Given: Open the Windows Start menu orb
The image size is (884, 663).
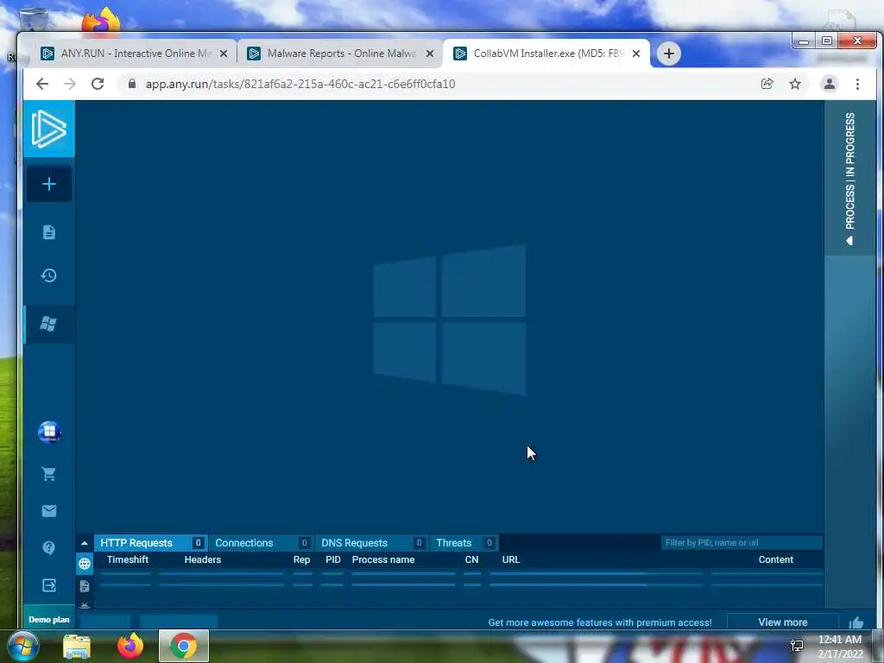Looking at the screenshot, I should (x=23, y=646).
